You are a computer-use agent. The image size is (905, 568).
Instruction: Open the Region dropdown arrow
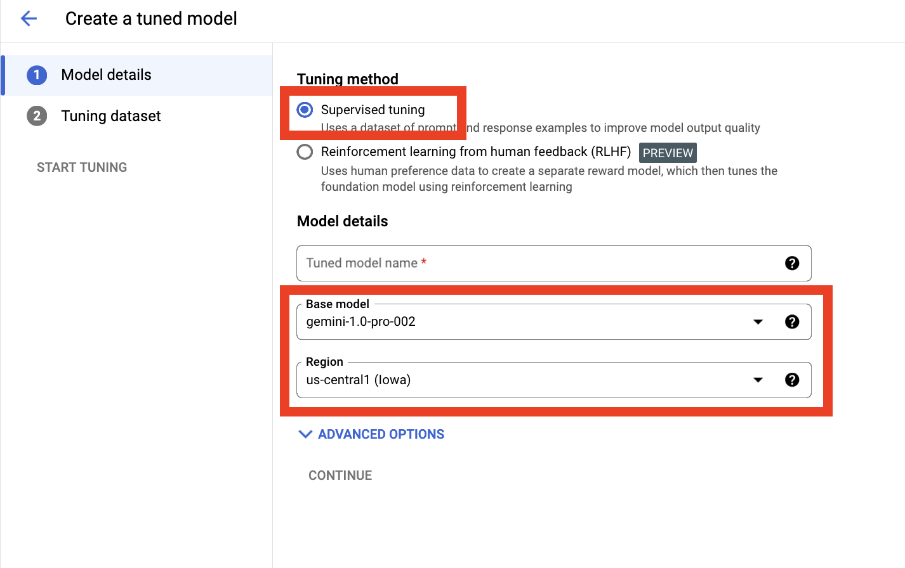[758, 380]
